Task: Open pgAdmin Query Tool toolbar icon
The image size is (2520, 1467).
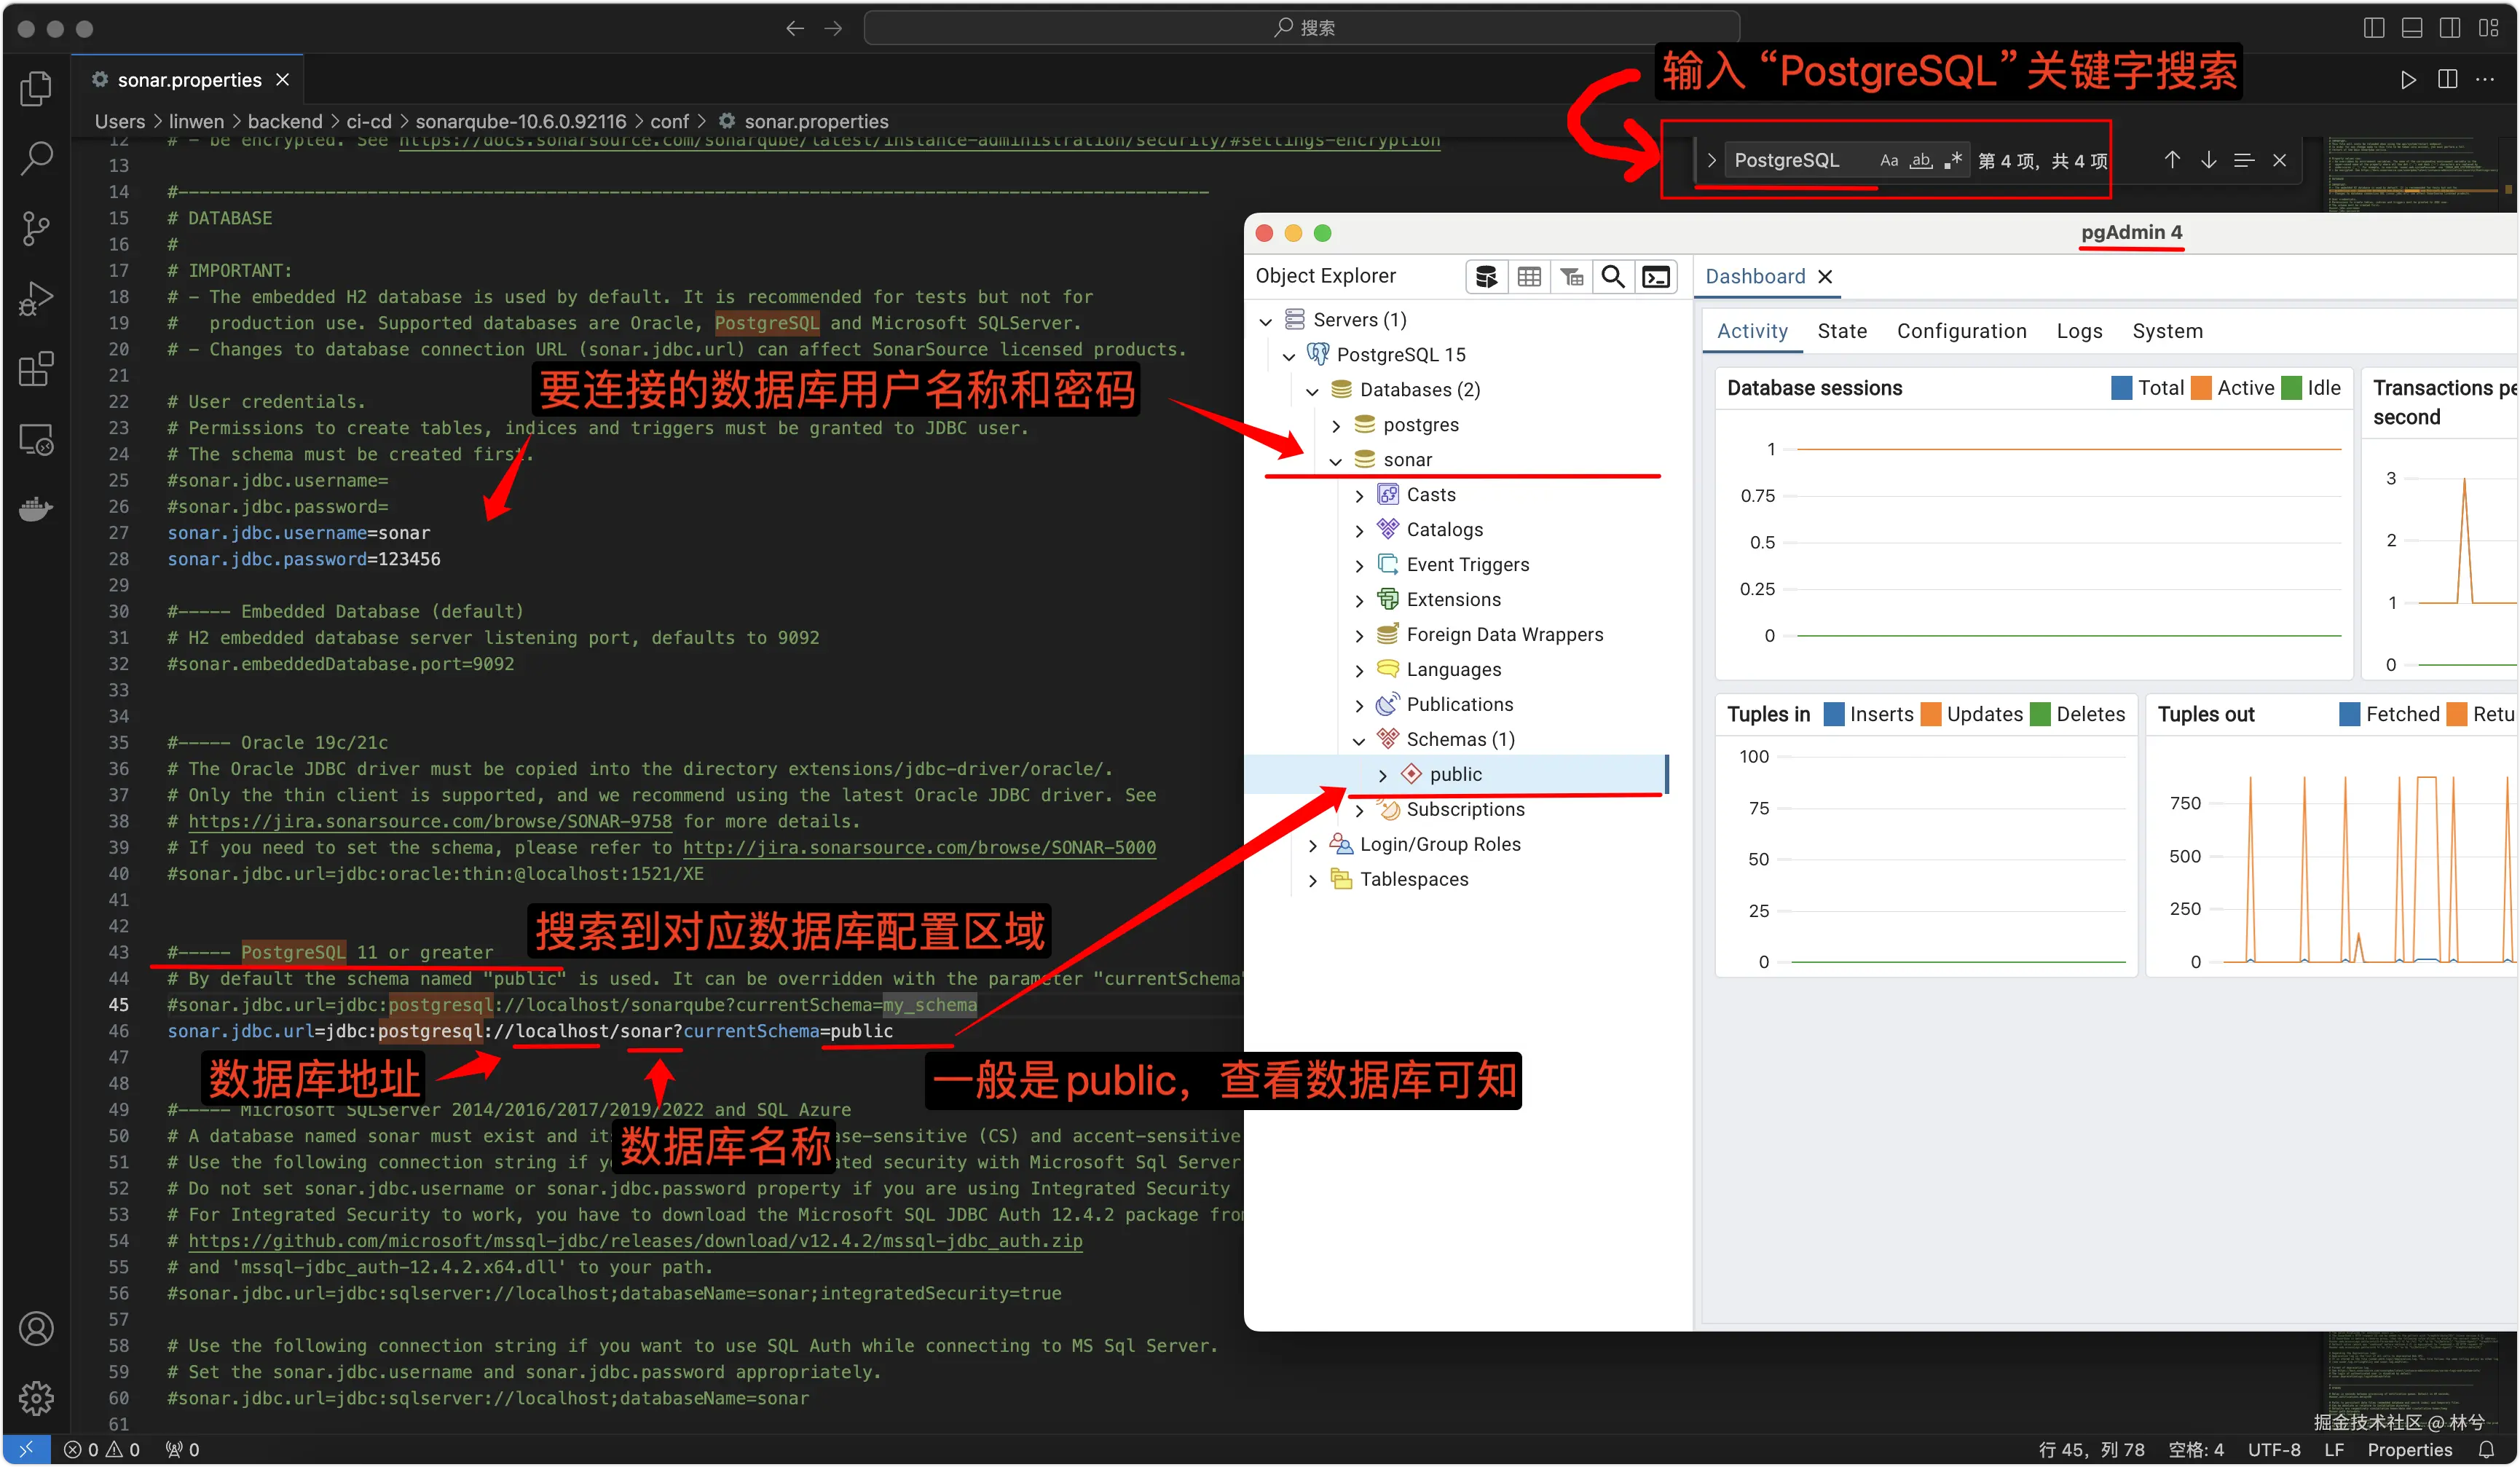Action: click(x=1486, y=277)
